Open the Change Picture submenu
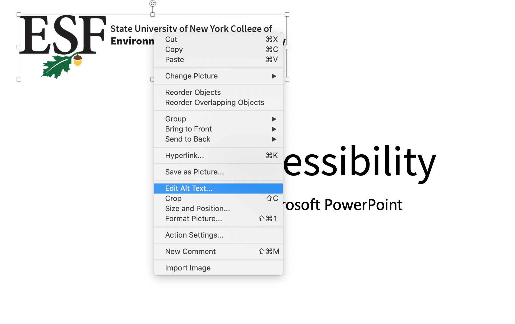Image resolution: width=515 pixels, height=324 pixels. (x=218, y=76)
